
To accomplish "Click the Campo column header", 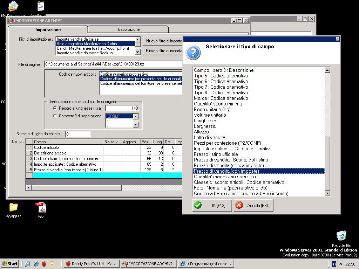I will coord(68,142).
